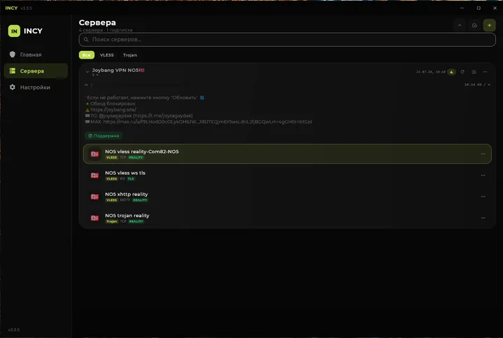Click the Trojan tag under NO5 trojan reality

(112, 221)
